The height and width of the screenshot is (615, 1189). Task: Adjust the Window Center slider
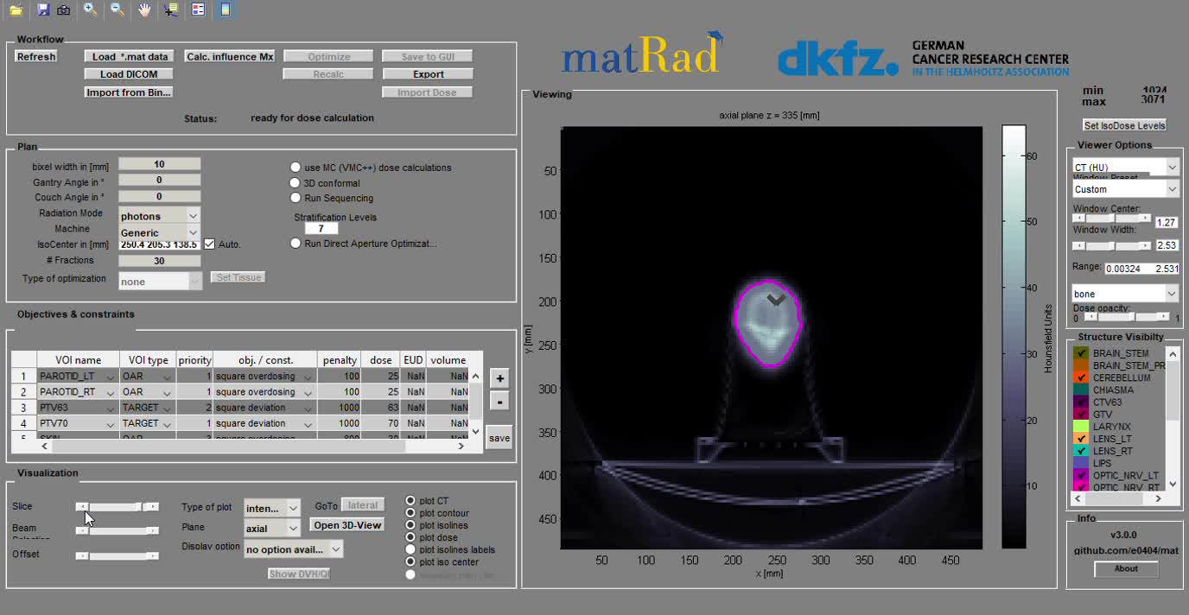[x=1112, y=219]
